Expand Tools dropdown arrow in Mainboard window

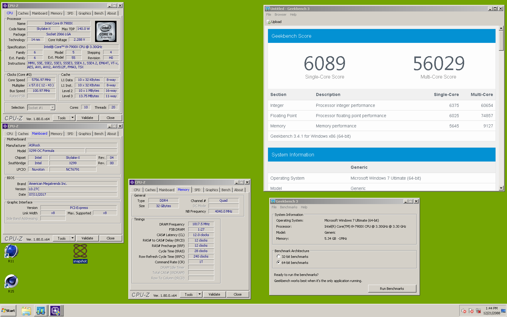coord(72,238)
